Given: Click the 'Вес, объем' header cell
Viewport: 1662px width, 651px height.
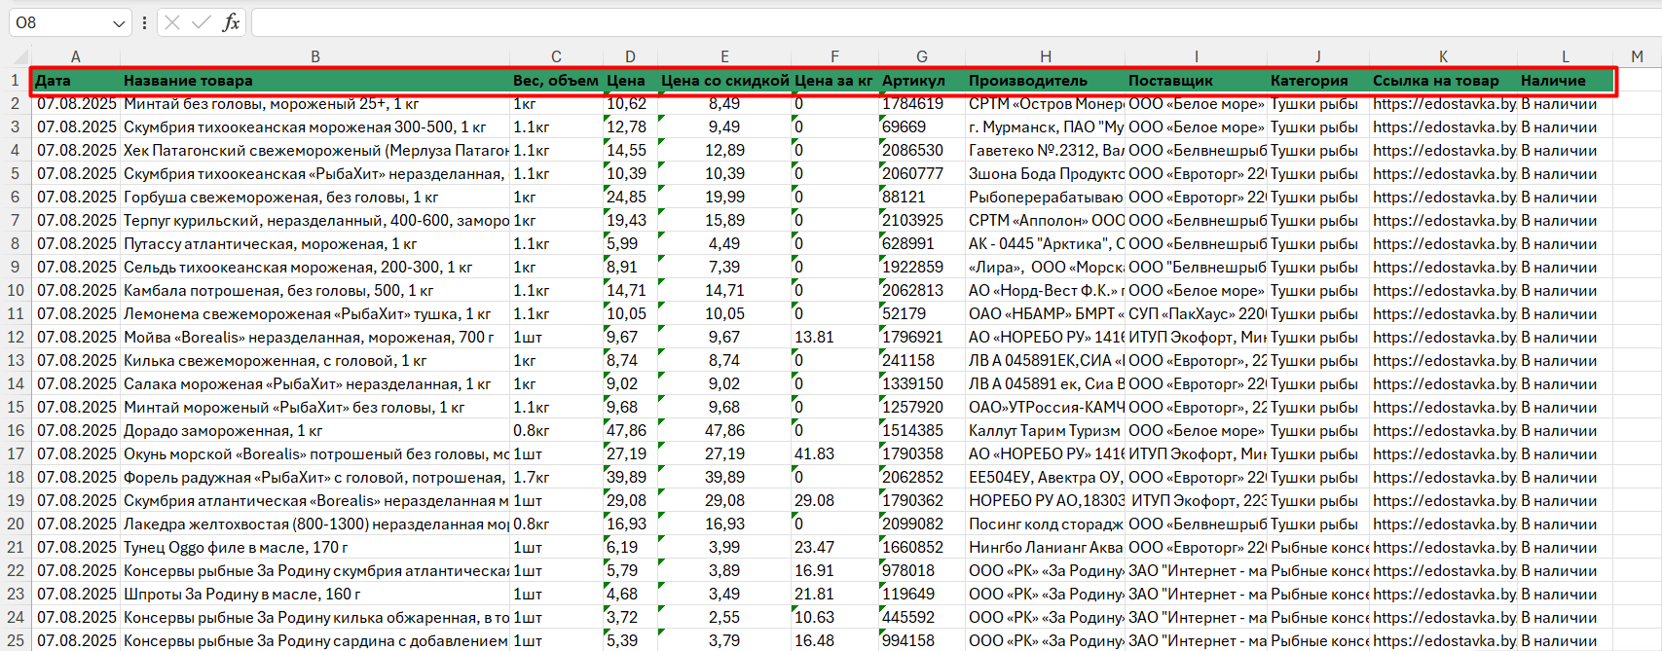Looking at the screenshot, I should [556, 81].
